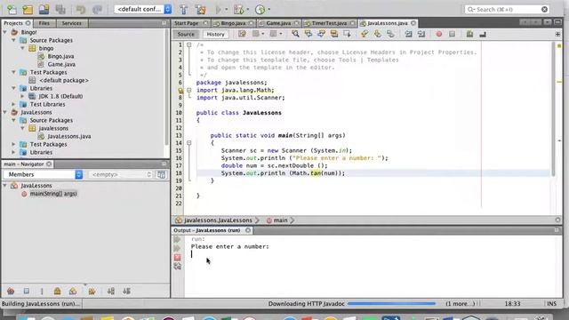
Task: Click the New File toolbar icon
Action: [x=12, y=10]
